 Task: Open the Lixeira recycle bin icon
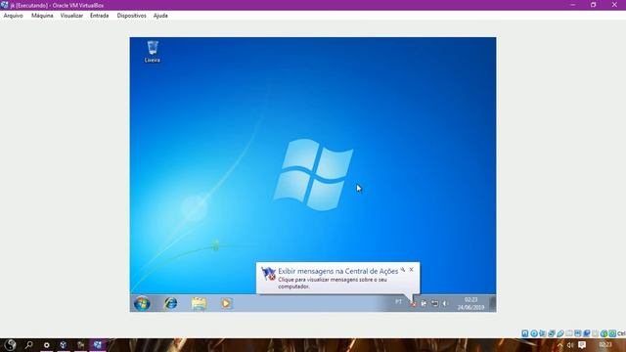click(x=153, y=52)
